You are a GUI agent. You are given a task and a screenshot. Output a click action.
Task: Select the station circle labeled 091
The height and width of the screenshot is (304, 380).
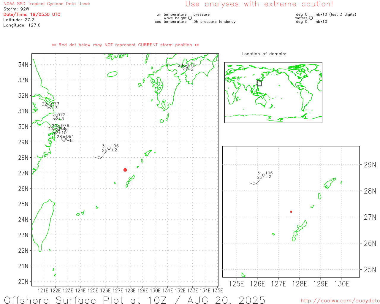[64, 139]
